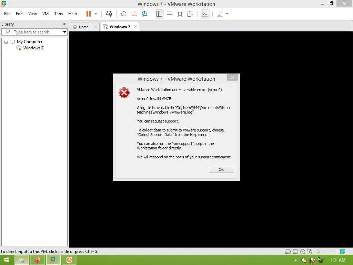Show hidden system tray icons

(x=295, y=260)
